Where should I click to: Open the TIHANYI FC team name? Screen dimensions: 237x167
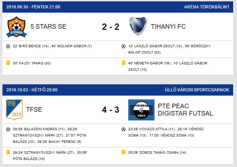tap(168, 27)
